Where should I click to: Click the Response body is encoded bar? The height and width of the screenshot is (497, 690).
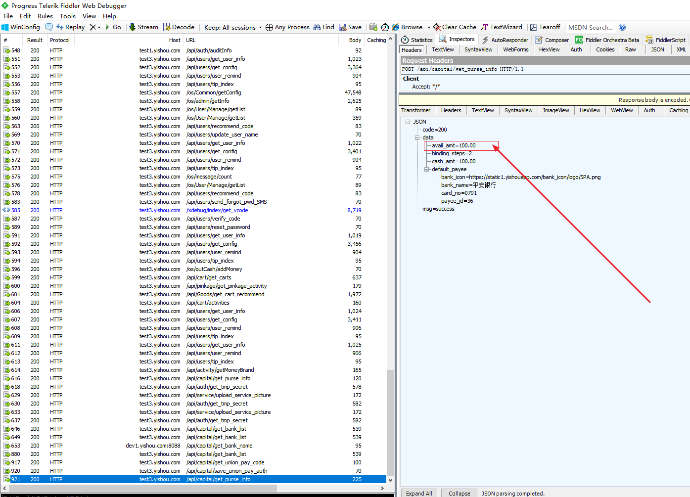tap(544, 100)
